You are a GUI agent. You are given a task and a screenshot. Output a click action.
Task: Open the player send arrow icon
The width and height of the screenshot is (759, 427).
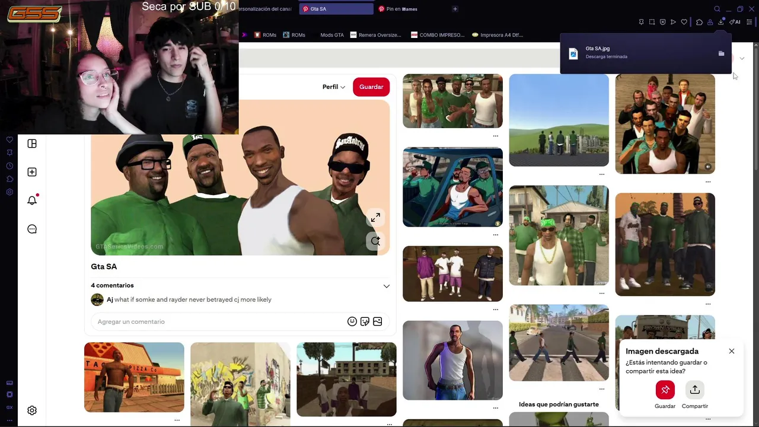tap(673, 22)
